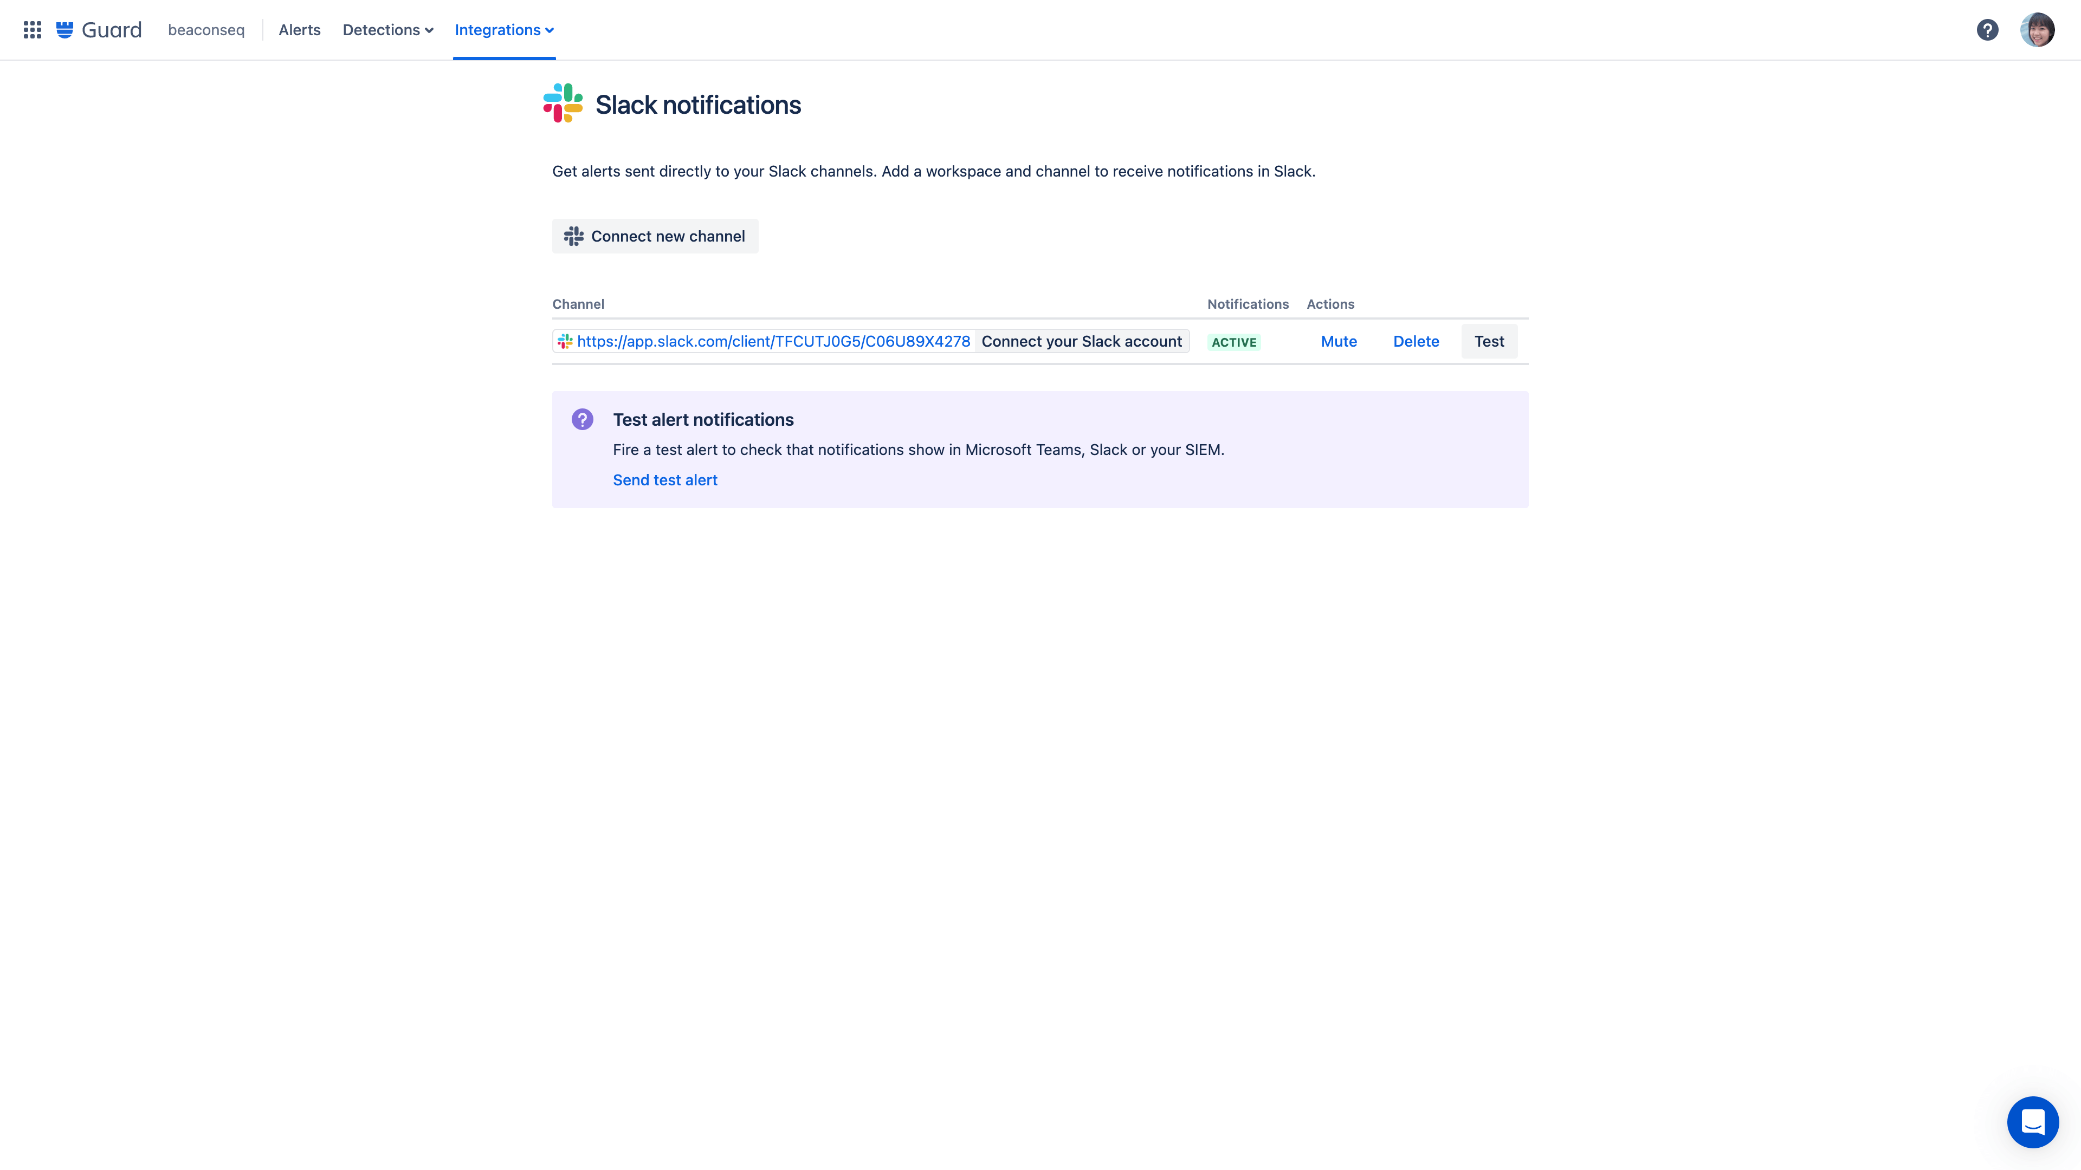Select the Alerts menu tab
This screenshot has height=1170, width=2081.
pyautogui.click(x=299, y=29)
